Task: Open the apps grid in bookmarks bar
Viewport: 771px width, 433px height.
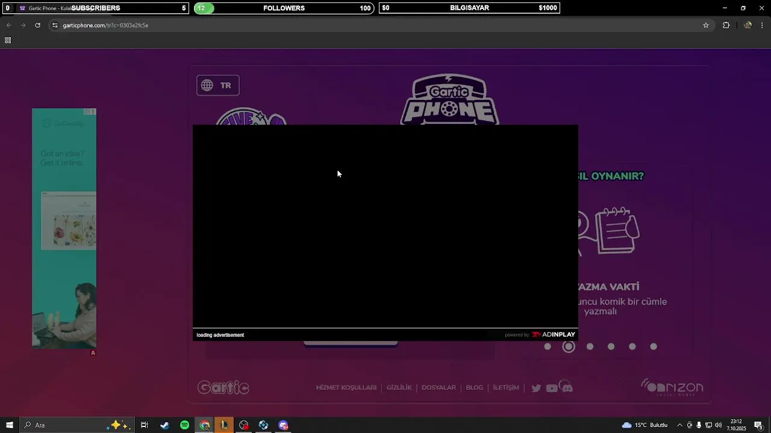Action: click(x=8, y=40)
